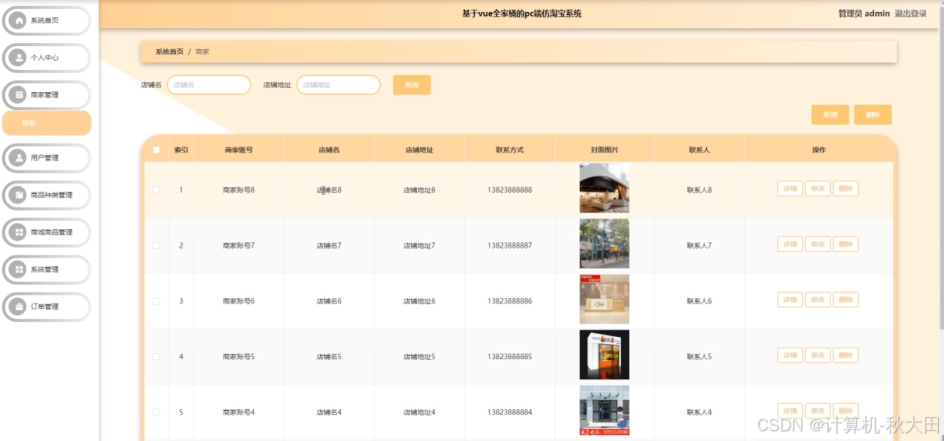Click the cell 联系人6
944x441 pixels.
[x=699, y=301]
